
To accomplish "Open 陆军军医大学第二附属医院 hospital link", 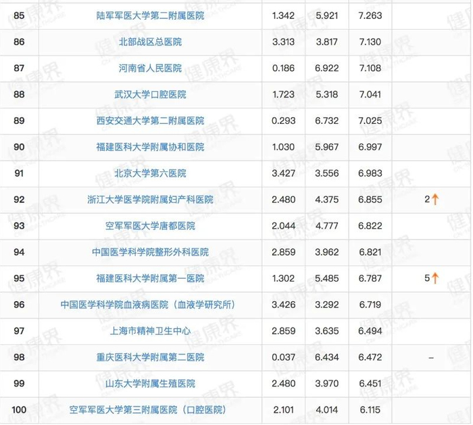I will [150, 16].
